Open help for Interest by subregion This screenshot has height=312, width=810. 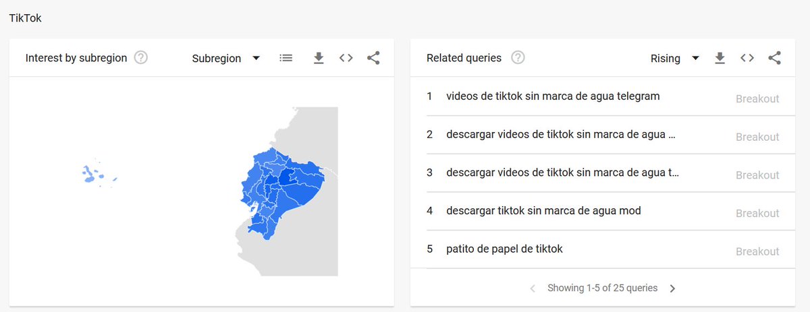pyautogui.click(x=140, y=58)
